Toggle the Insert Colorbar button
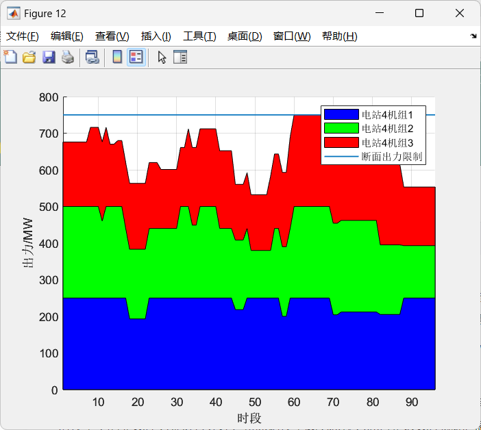This screenshot has height=430, width=481. 117,58
